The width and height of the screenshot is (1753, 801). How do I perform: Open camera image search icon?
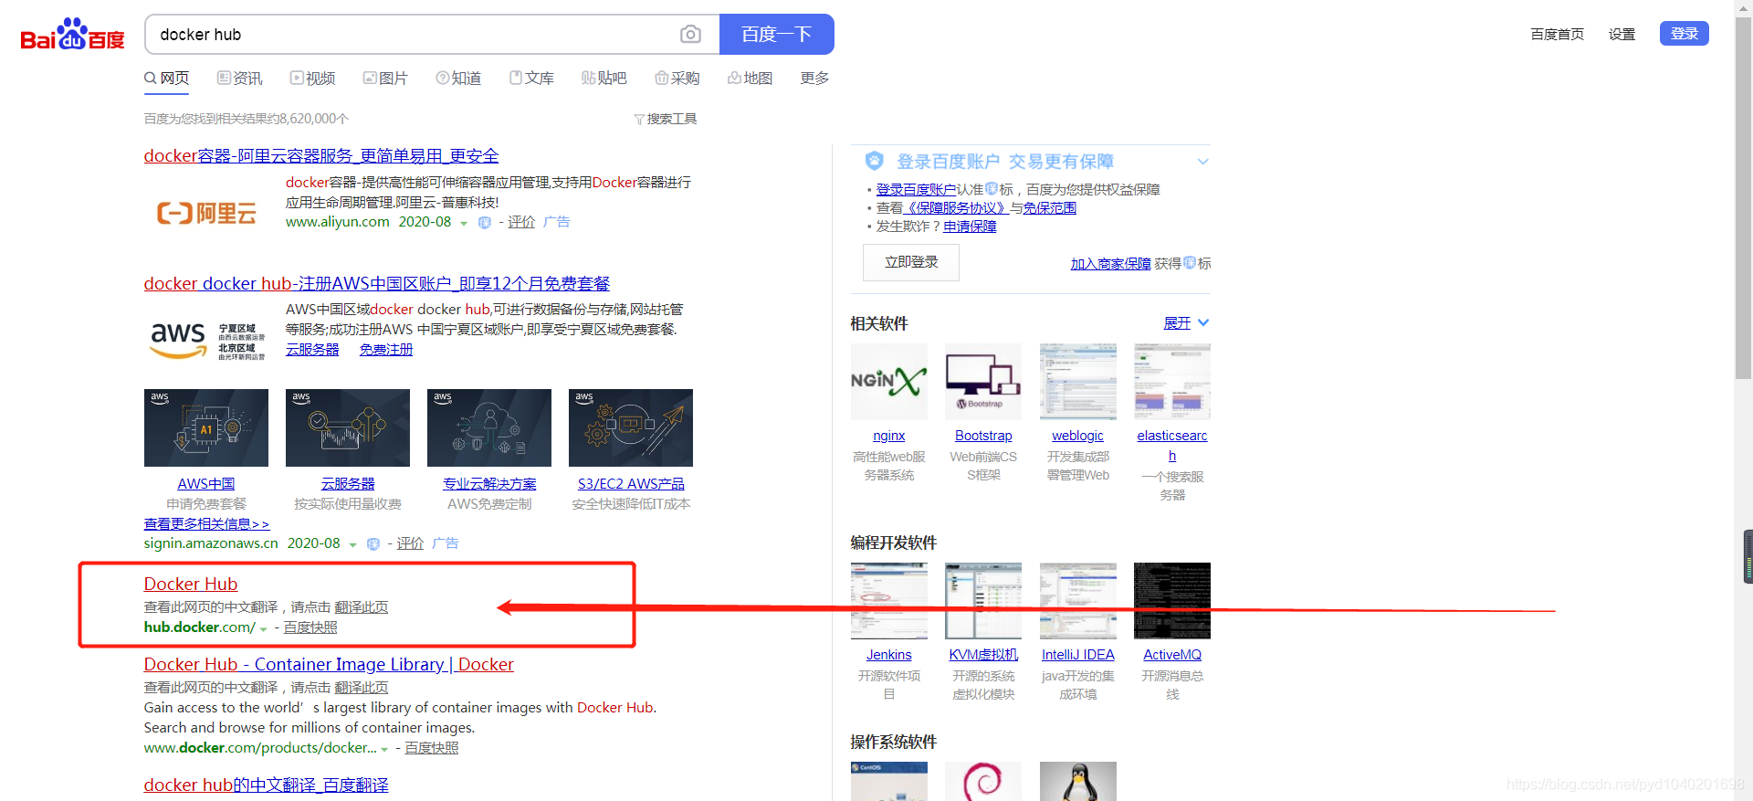[x=690, y=35]
